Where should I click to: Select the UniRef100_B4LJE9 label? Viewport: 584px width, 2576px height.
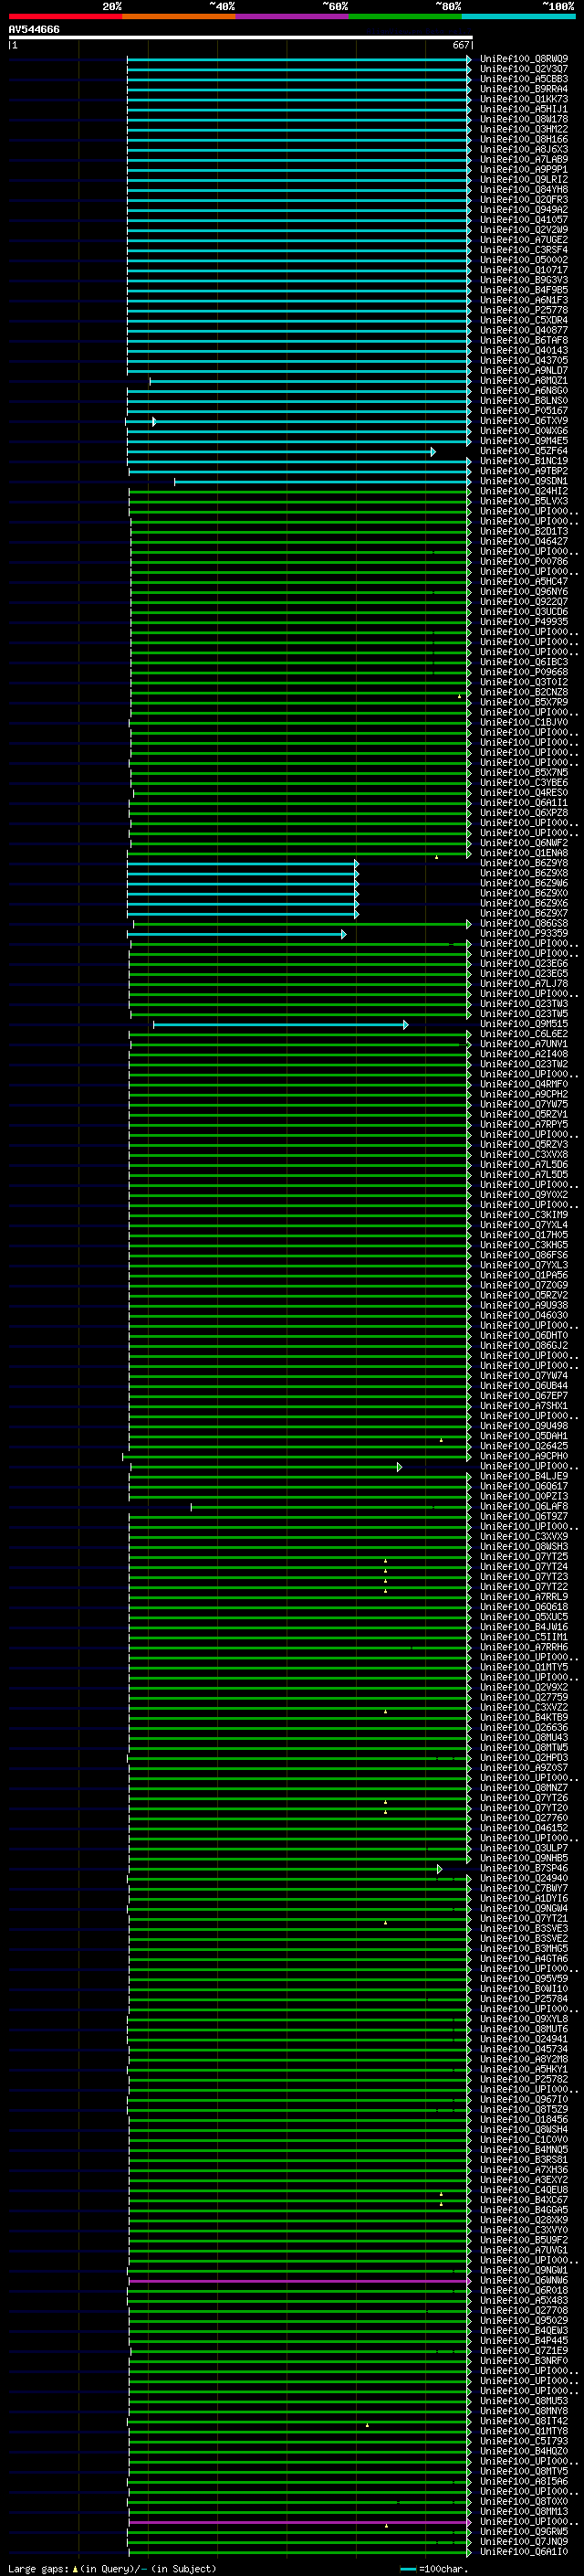[x=524, y=1476]
